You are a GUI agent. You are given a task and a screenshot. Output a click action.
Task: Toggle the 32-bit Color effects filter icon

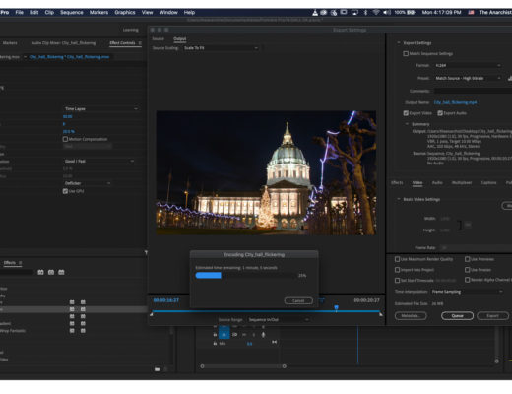click(51, 272)
